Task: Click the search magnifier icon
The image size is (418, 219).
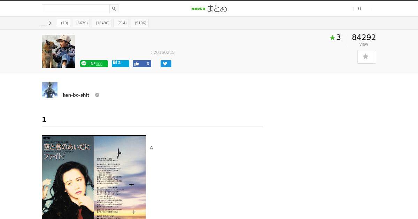Action: tap(114, 9)
